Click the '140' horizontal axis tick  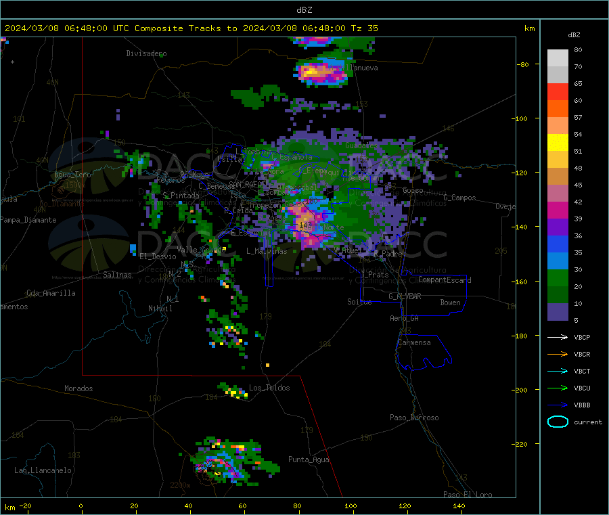point(459,506)
